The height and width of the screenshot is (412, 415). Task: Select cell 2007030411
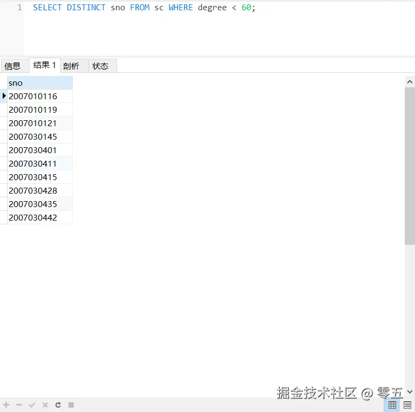(x=40, y=163)
